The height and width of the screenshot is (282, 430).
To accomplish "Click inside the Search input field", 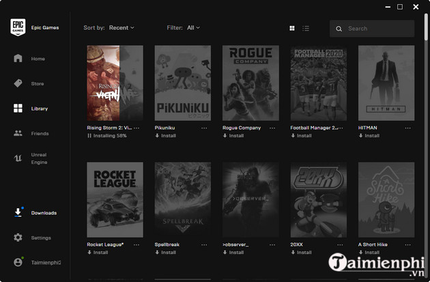I will coord(372,29).
